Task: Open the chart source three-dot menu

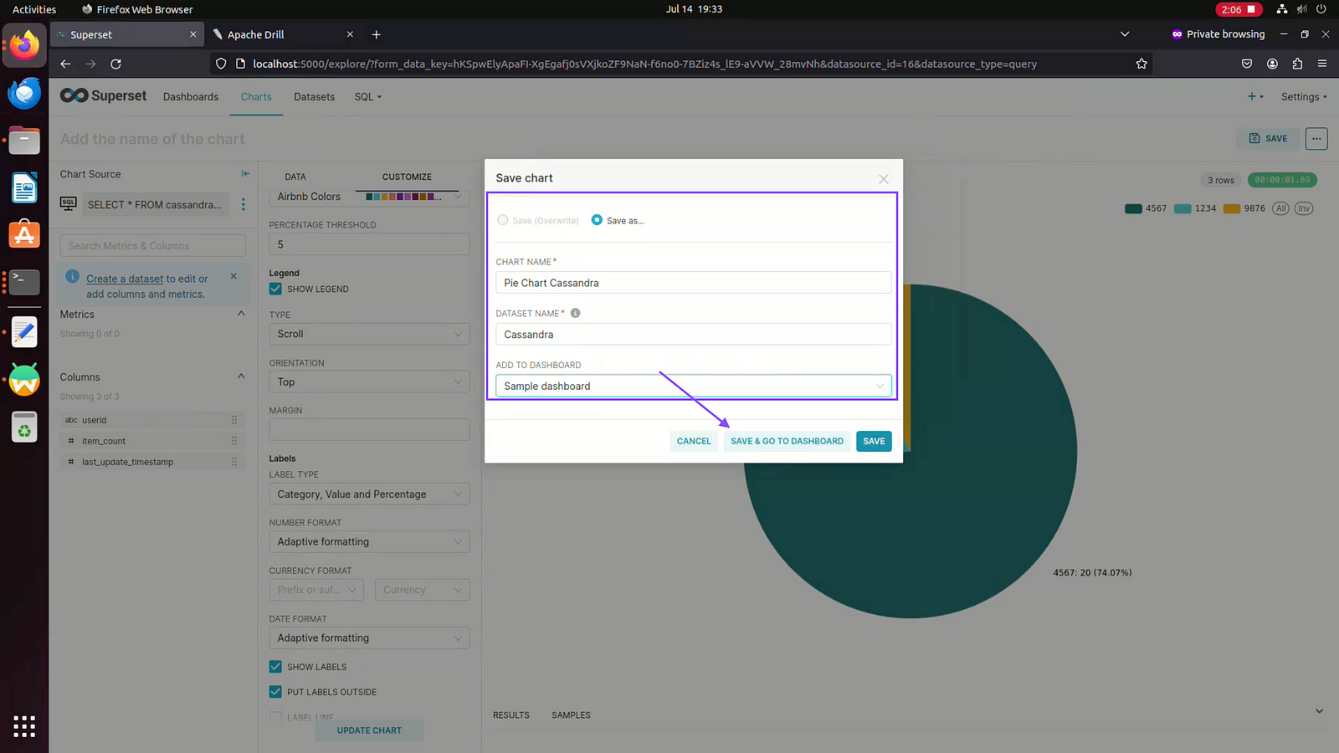Action: coord(244,204)
